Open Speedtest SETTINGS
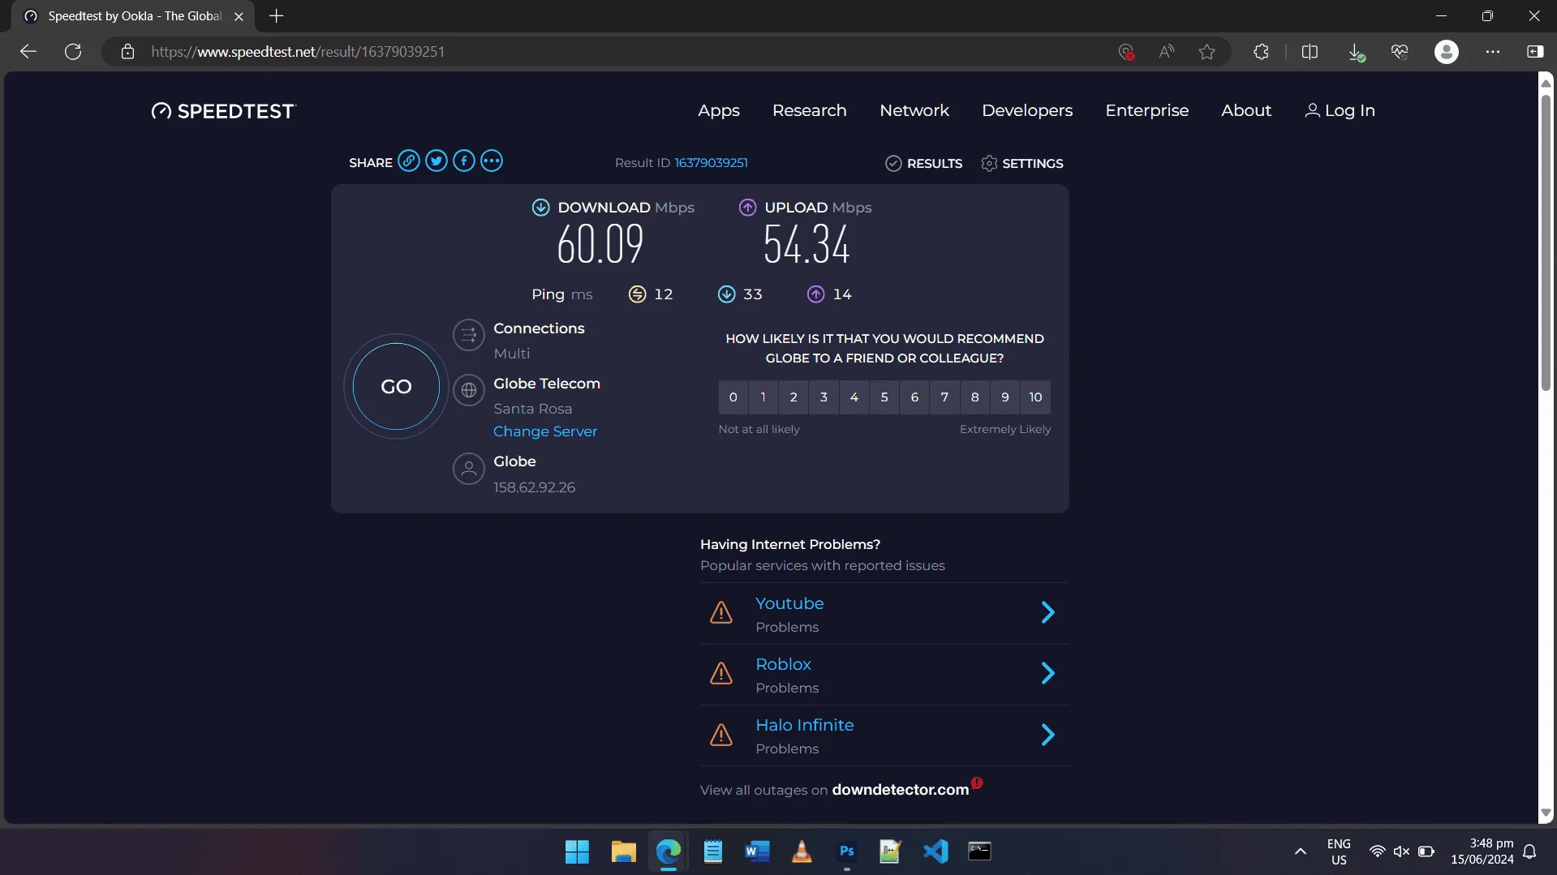Viewport: 1557px width, 875px height. click(1022, 164)
